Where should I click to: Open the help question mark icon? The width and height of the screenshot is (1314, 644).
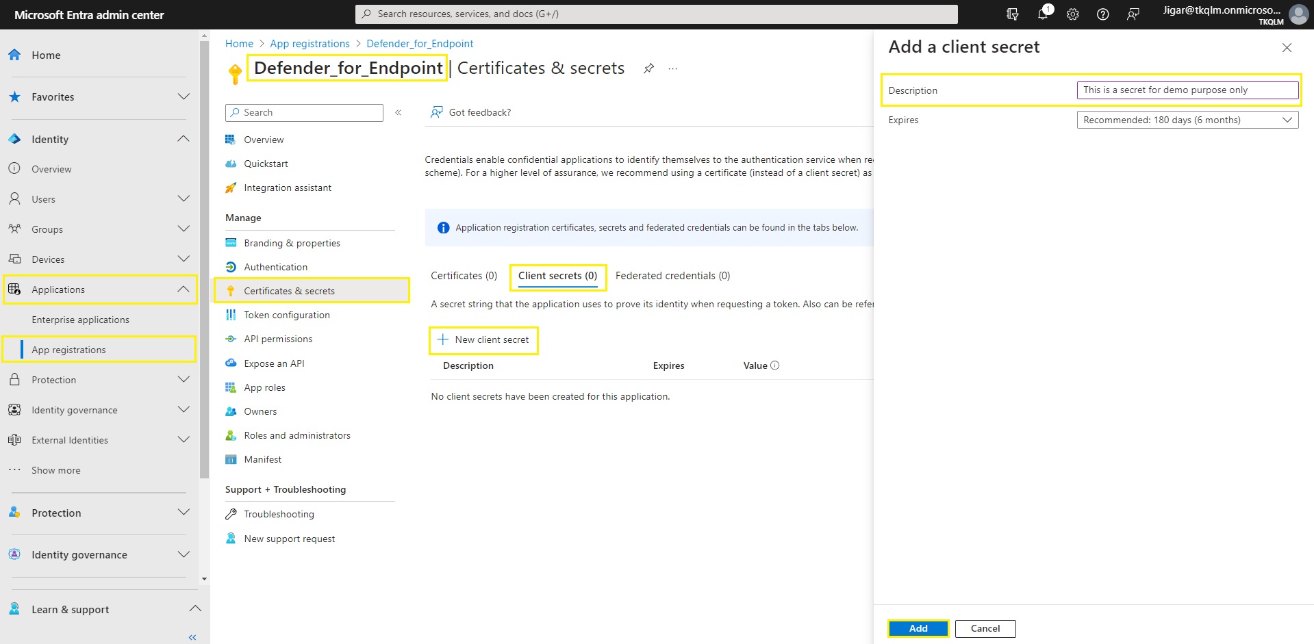tap(1102, 14)
